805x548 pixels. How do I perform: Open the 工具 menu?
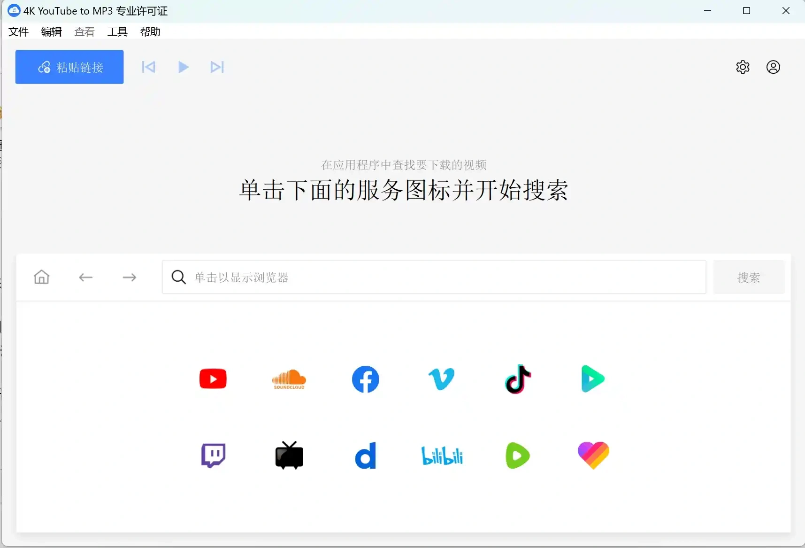(116, 31)
